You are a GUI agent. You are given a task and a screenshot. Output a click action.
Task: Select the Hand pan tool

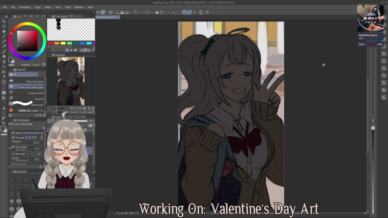pos(4,31)
